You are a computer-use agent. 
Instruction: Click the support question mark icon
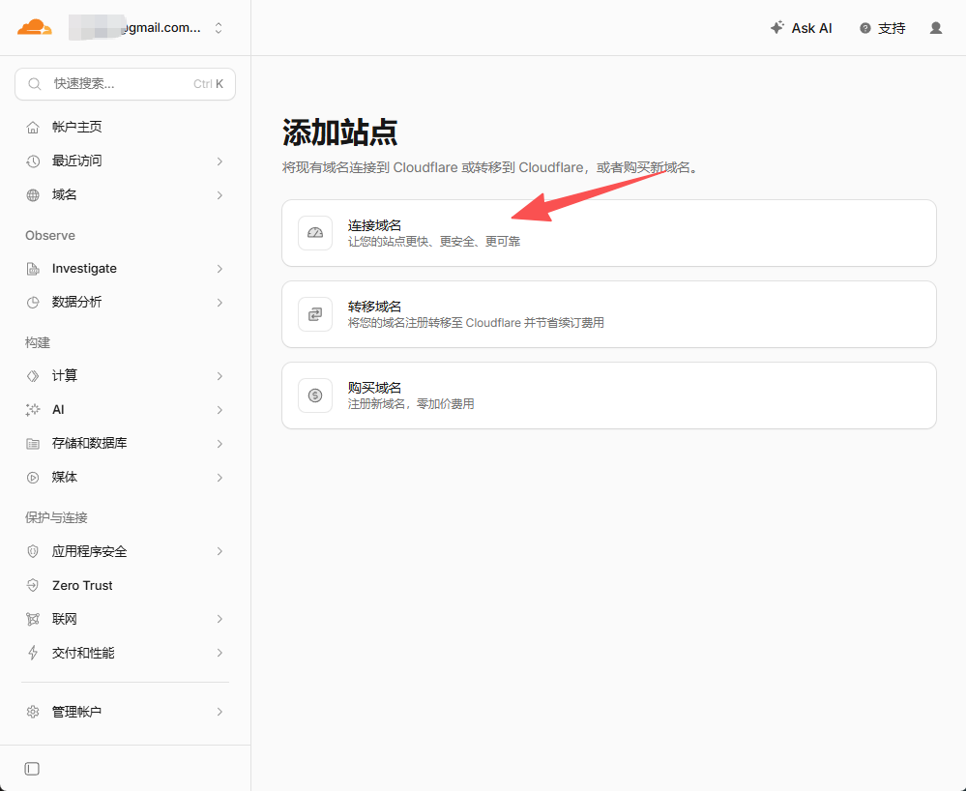[x=865, y=28]
